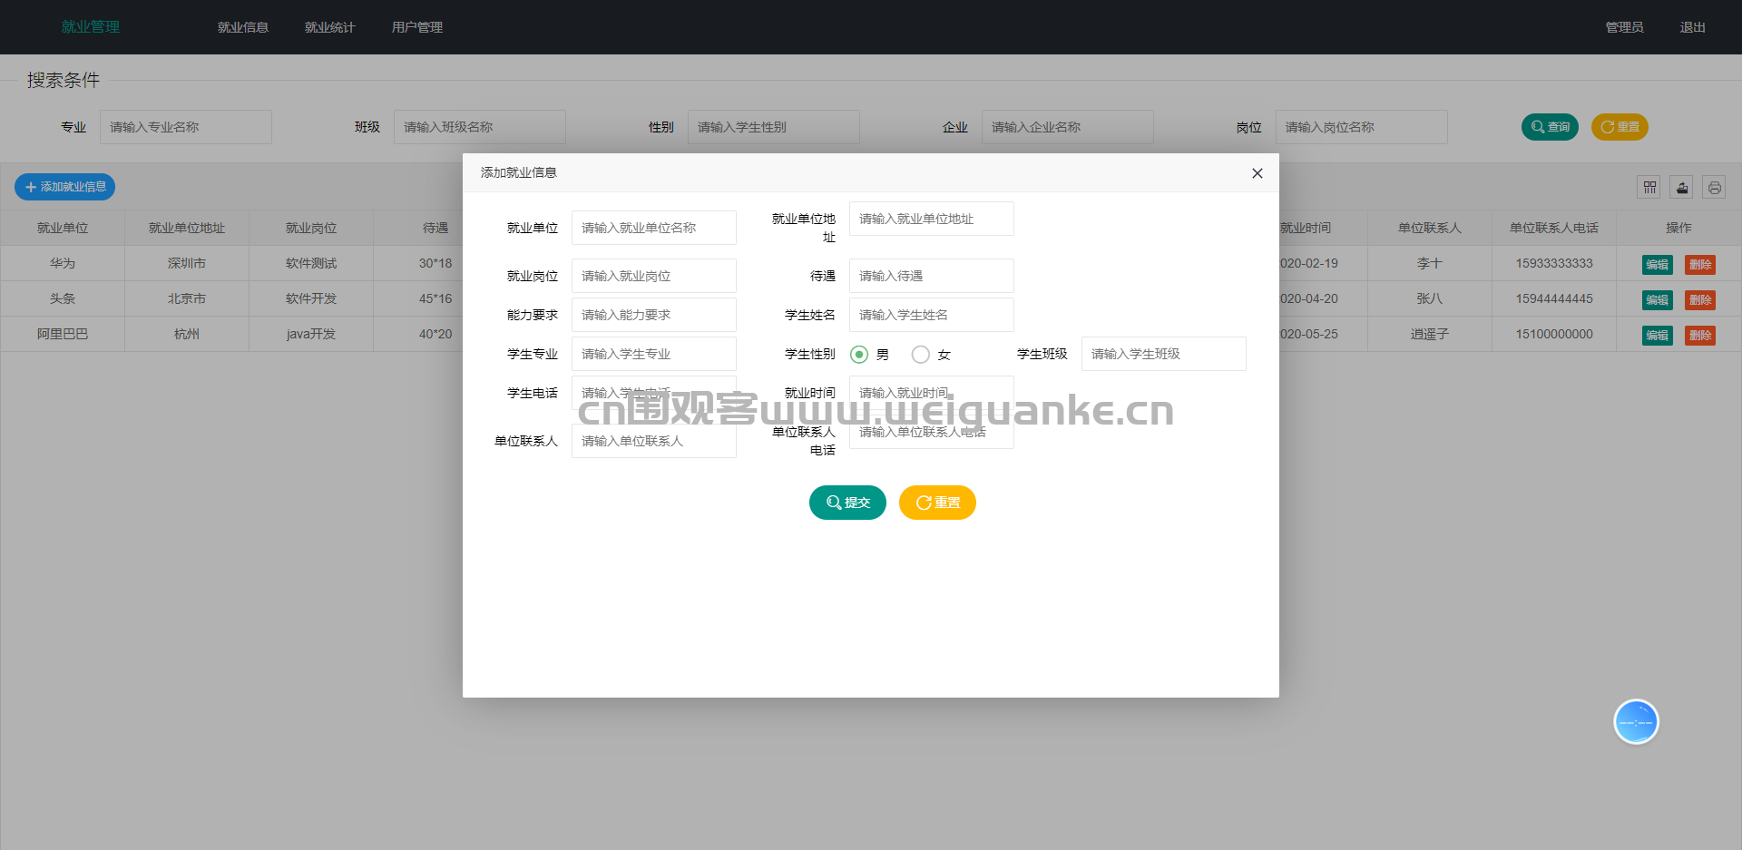
Task: Click the 15933333333 phone cell
Action: pos(1554,263)
